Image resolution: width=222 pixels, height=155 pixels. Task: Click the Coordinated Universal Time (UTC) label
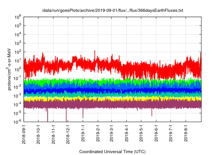(112, 152)
